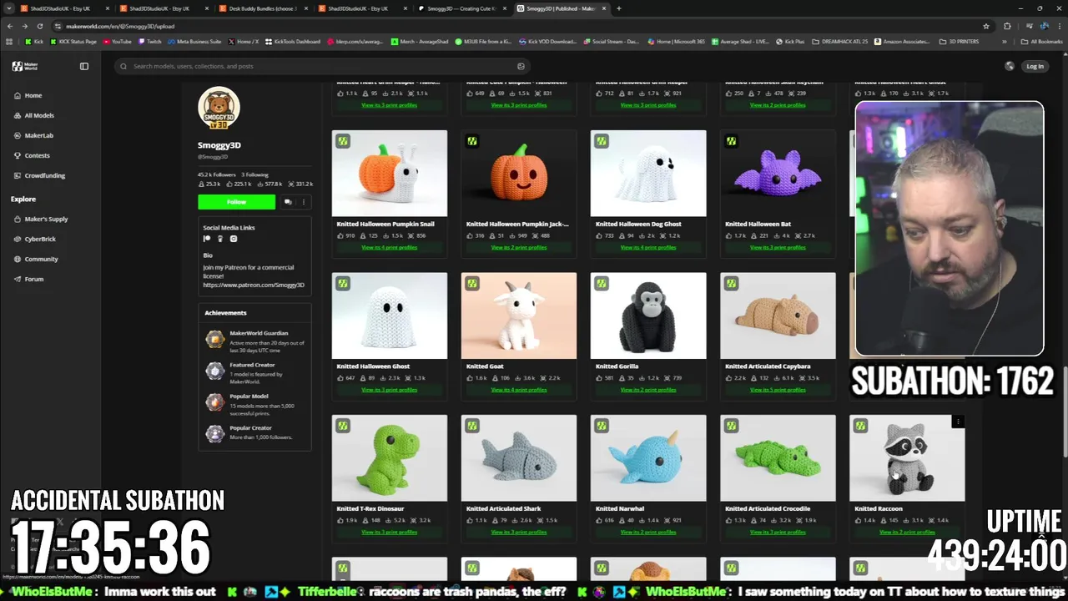Screen dimensions: 1068x601
Task: Click the browser back arrow
Action: point(10,26)
